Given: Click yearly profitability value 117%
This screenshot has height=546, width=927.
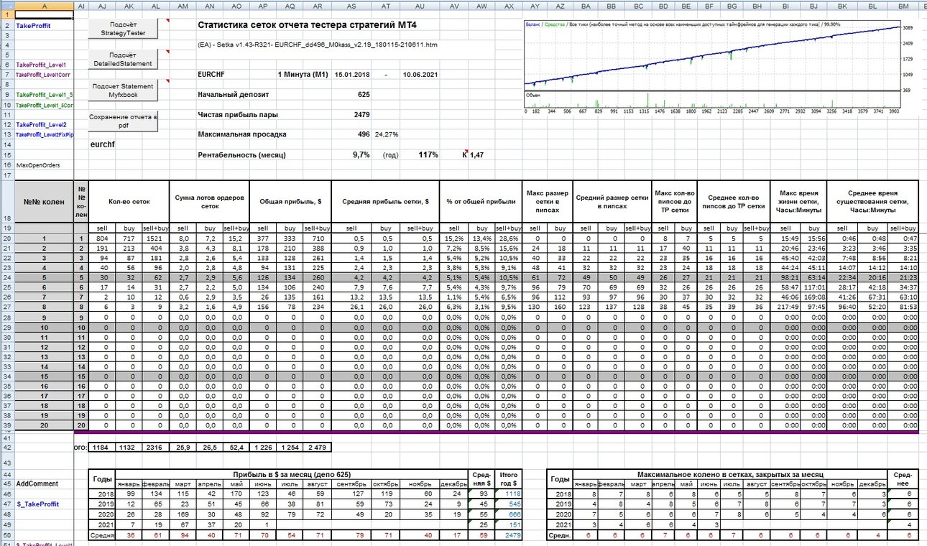Looking at the screenshot, I should tap(428, 154).
